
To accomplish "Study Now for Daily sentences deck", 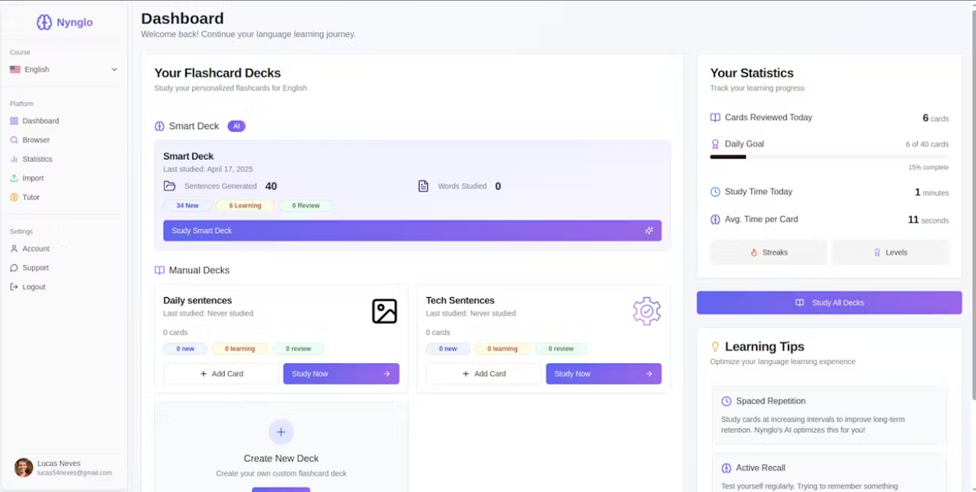I will click(x=342, y=374).
